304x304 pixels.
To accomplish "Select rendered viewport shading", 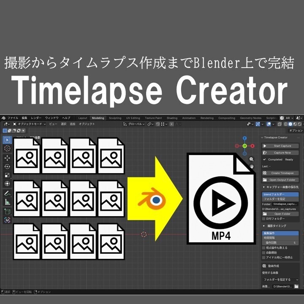I will tap(299, 124).
